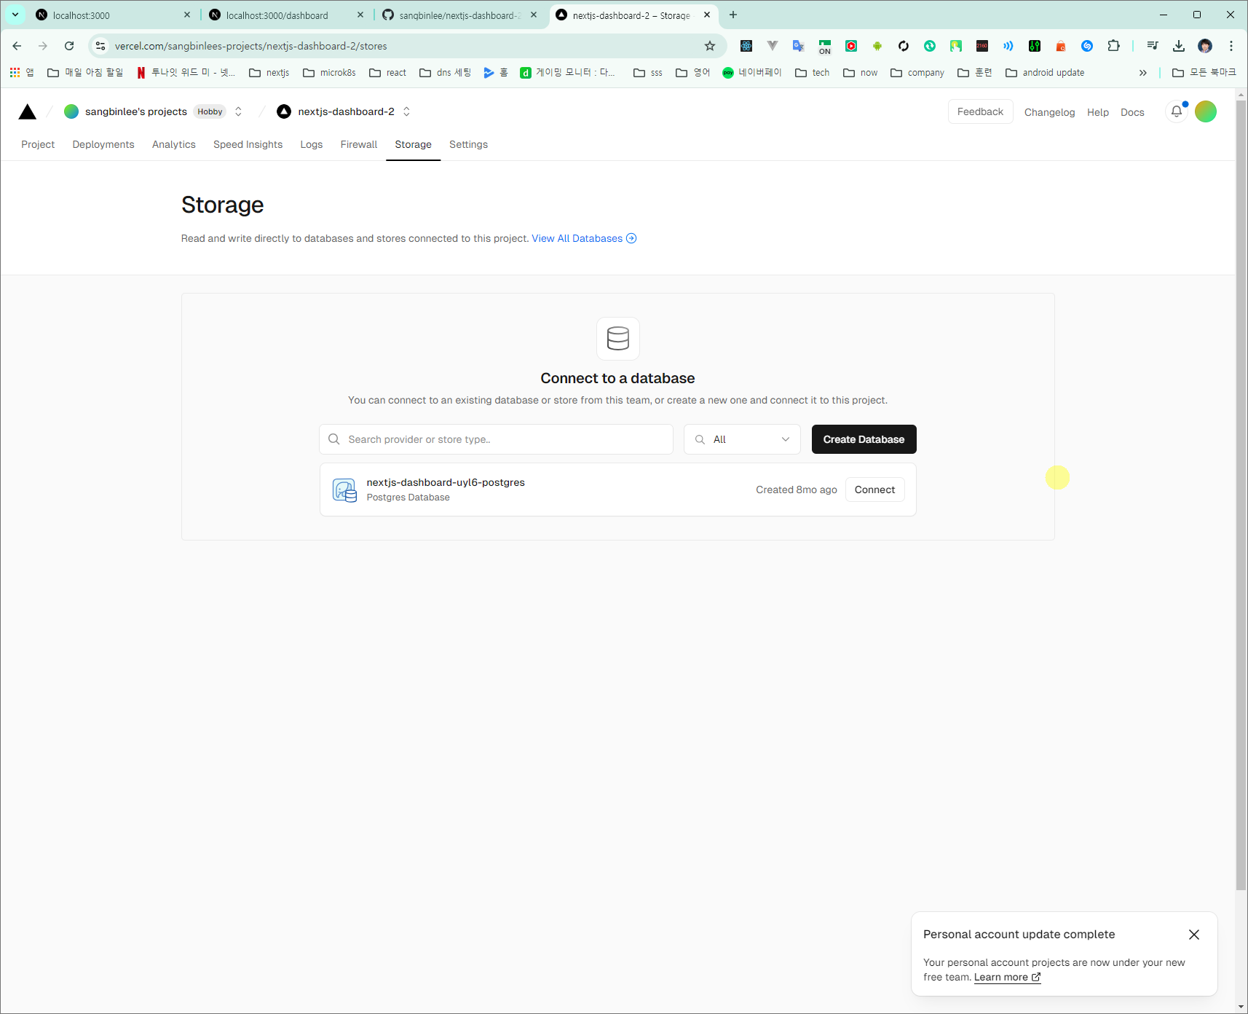Open the Apps grid bookmark
This screenshot has height=1014, width=1248.
coord(22,72)
